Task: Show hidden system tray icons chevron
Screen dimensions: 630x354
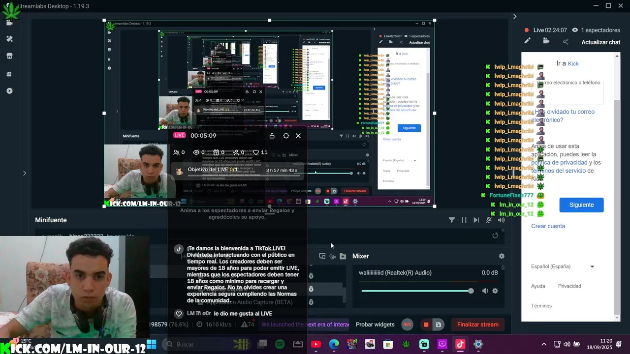Action: pyautogui.click(x=544, y=344)
